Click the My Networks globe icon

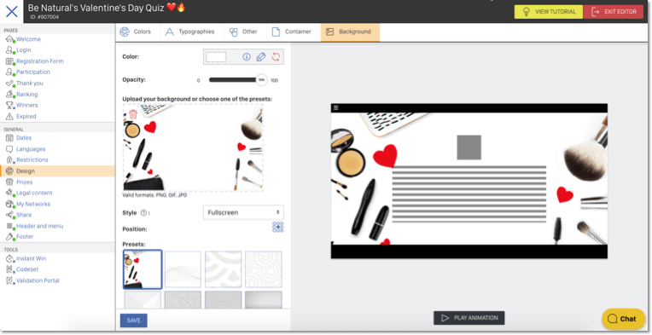(9, 204)
